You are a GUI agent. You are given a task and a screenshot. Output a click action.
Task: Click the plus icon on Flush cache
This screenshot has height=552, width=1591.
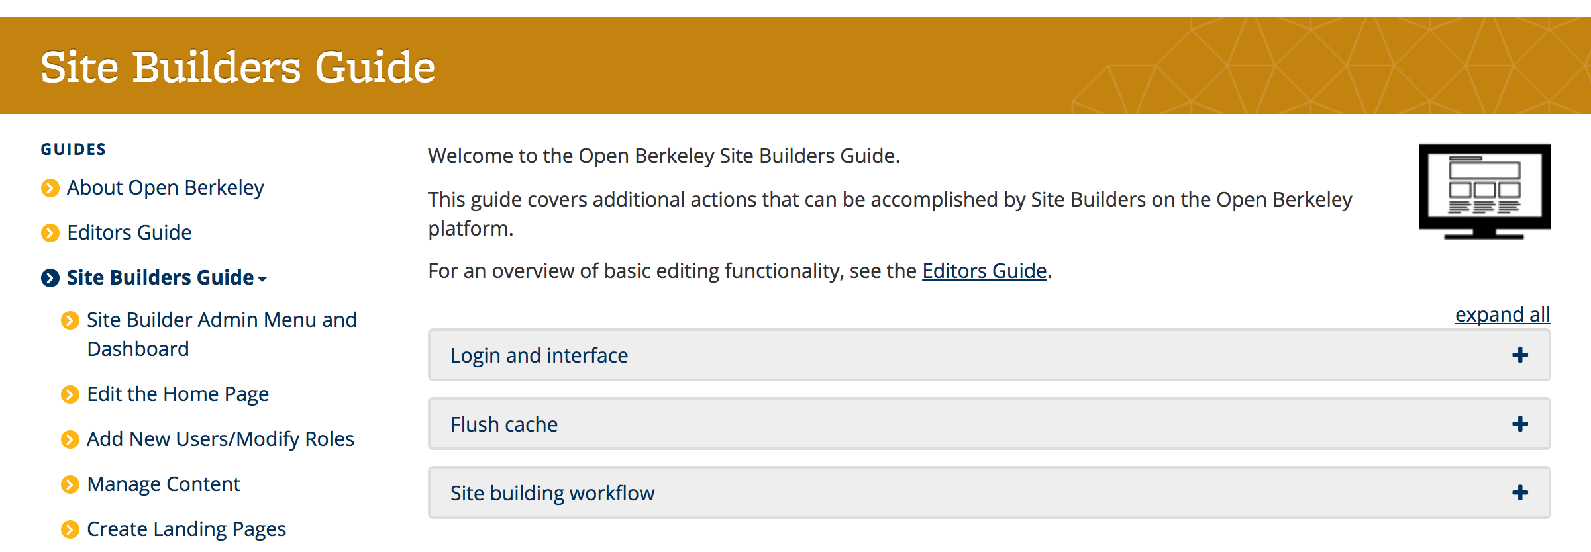click(1520, 424)
